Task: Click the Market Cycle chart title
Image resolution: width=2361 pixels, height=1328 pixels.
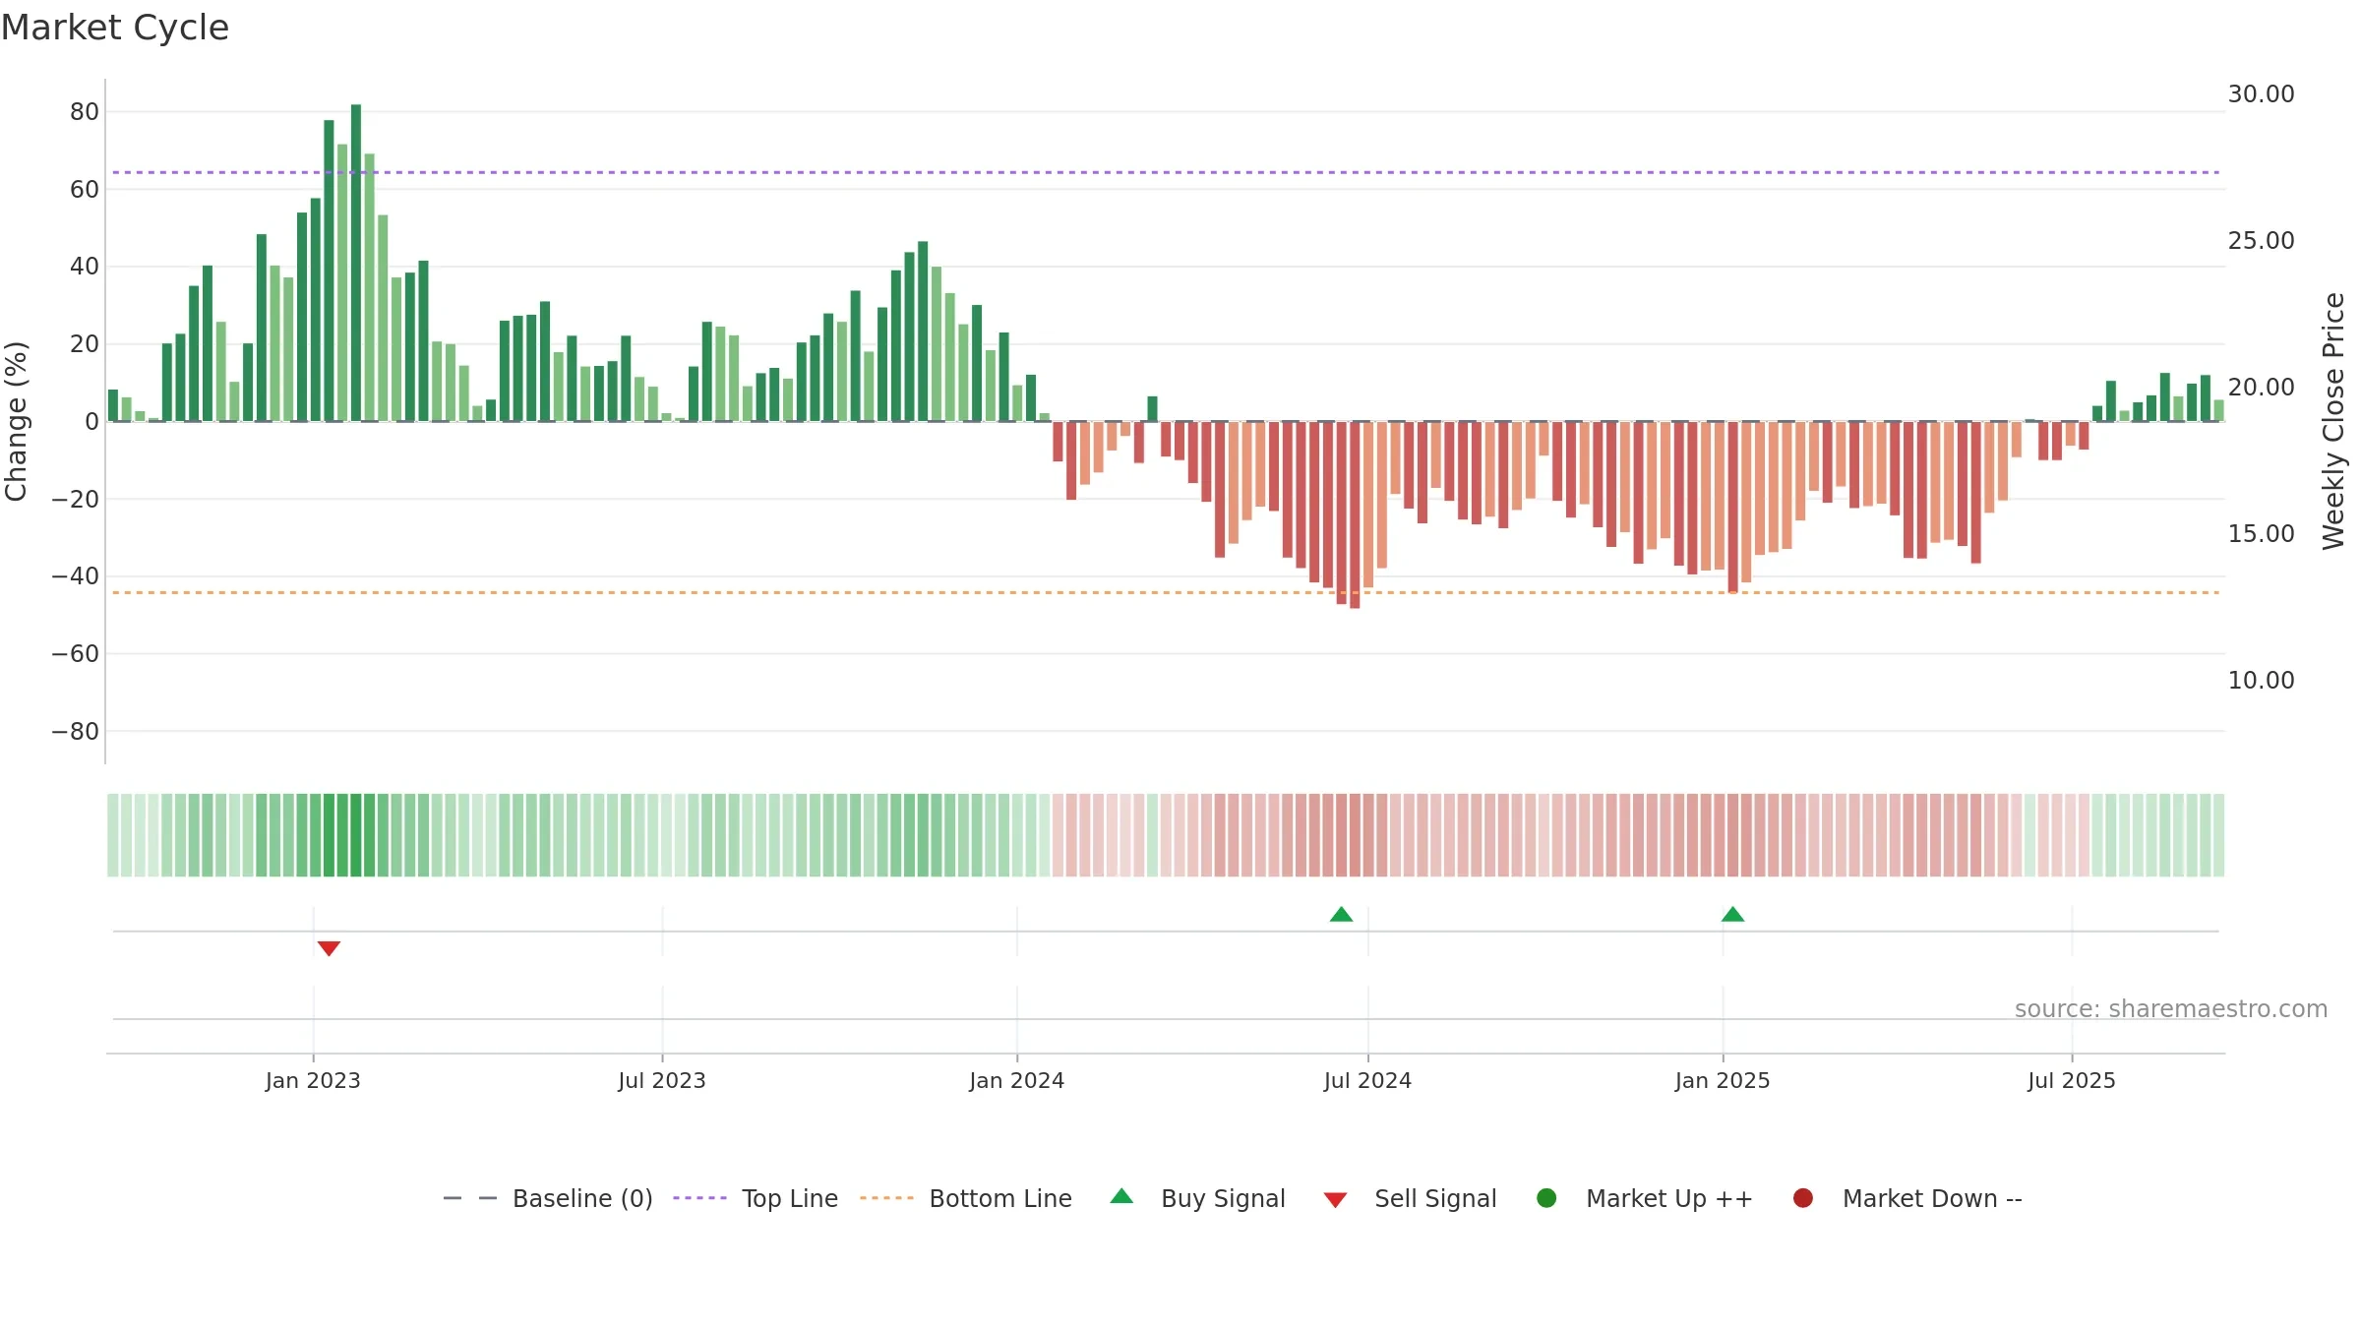Action: click(x=115, y=28)
